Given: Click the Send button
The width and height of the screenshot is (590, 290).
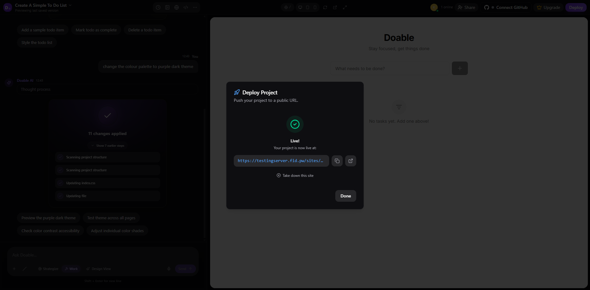Looking at the screenshot, I should pyautogui.click(x=185, y=269).
